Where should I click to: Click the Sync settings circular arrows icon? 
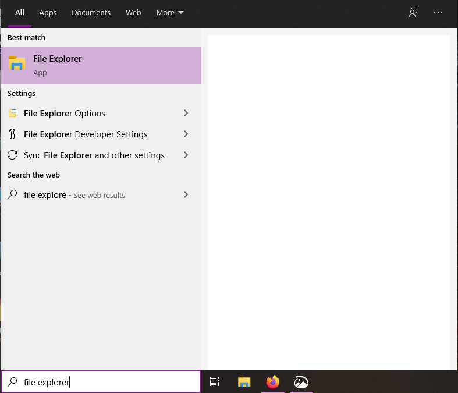12,155
